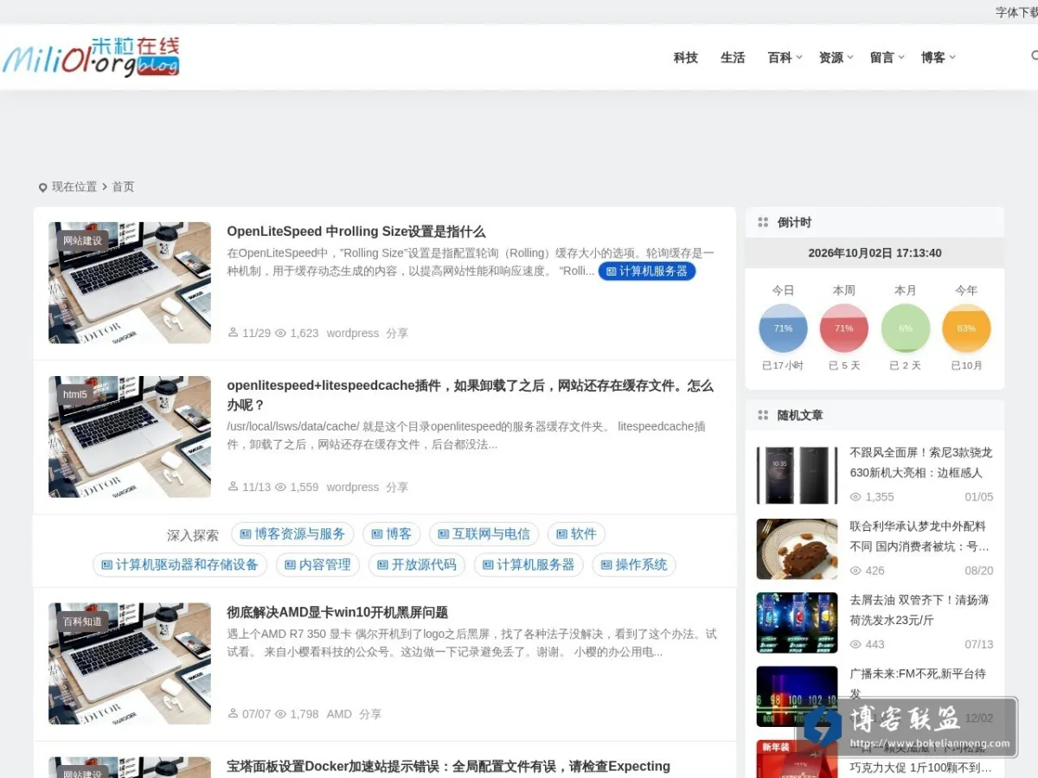Select the 内容管理 topic tag

(317, 564)
